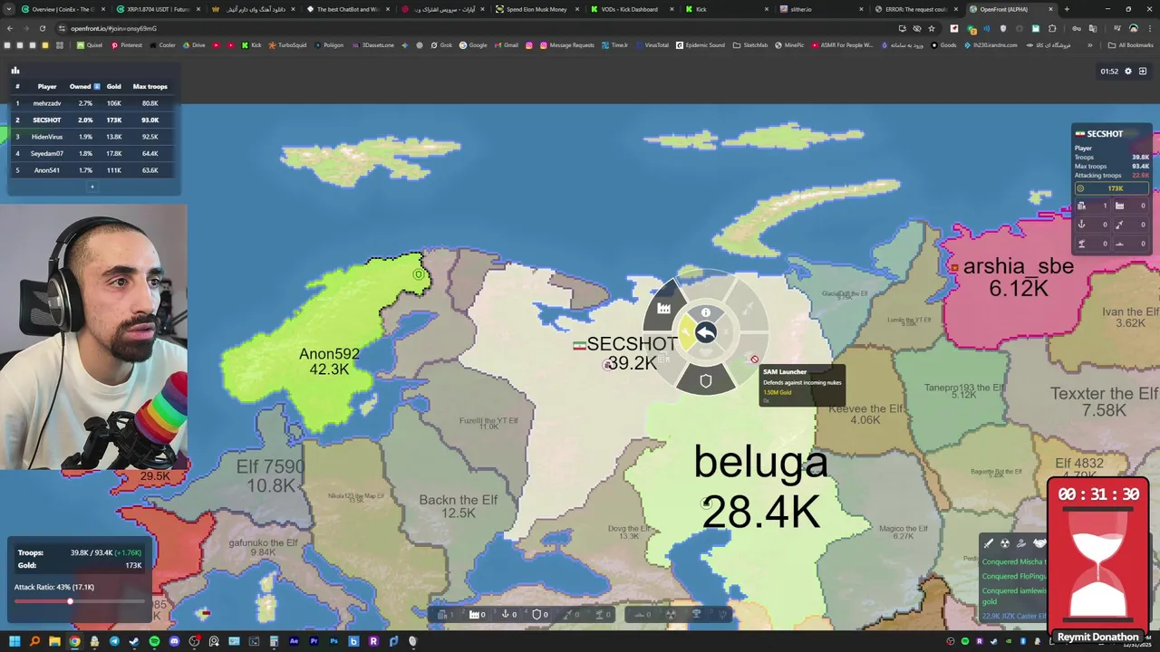Go back with the browser back arrow
This screenshot has width=1160, height=652.
coord(9,28)
